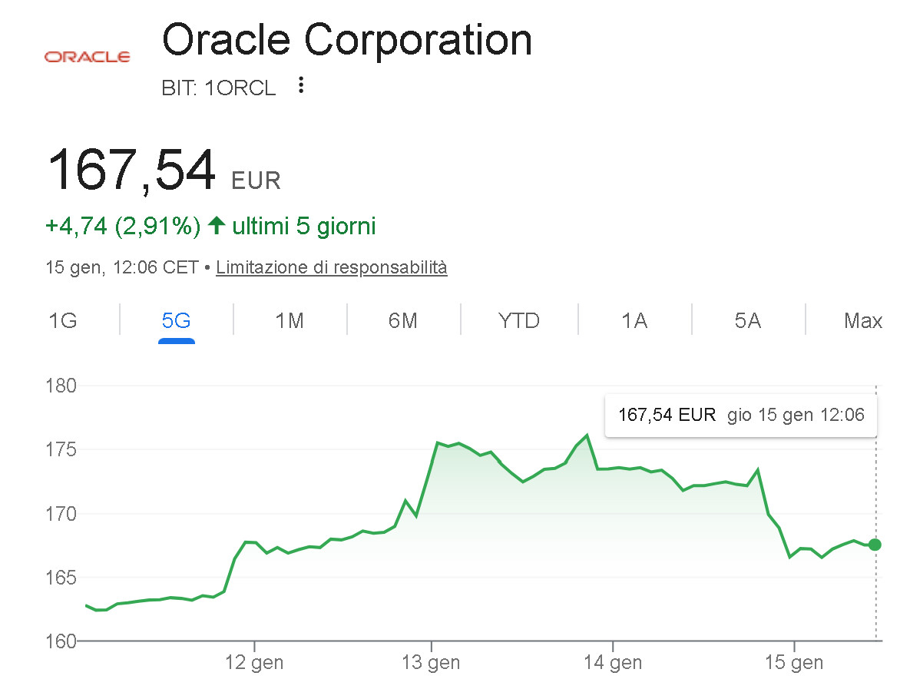
Task: Select the 5G time range tab
Action: (176, 320)
